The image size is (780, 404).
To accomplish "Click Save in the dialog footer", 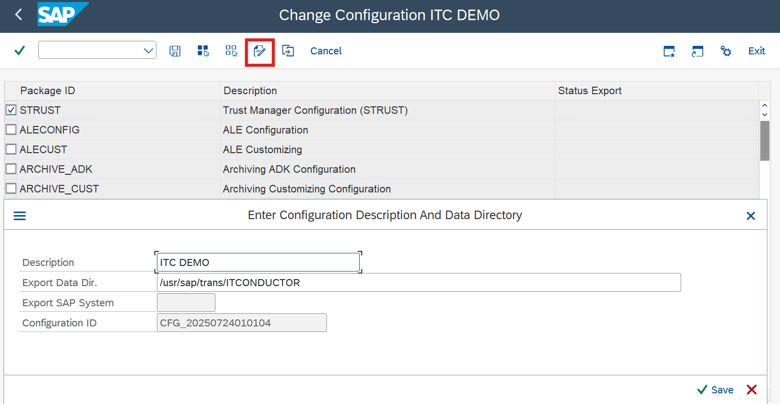I will [715, 390].
